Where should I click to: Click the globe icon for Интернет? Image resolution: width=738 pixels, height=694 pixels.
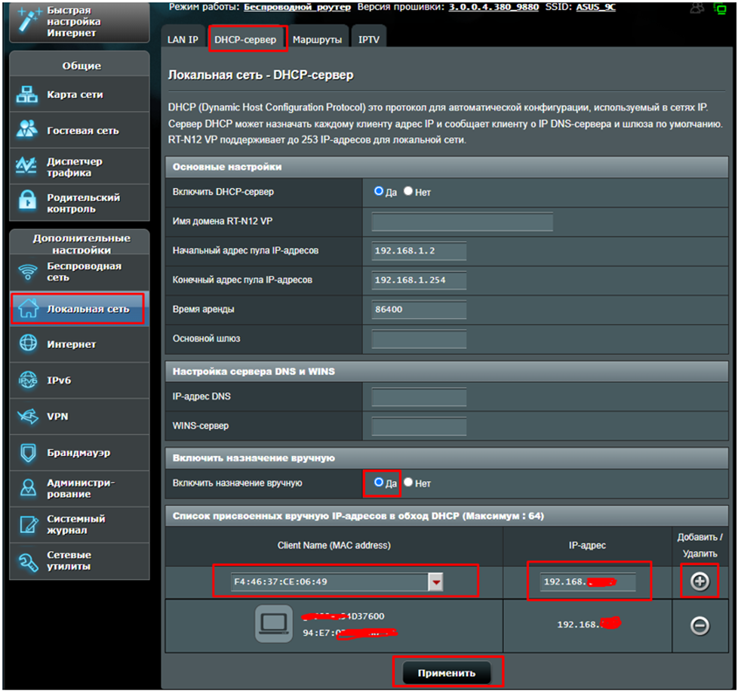[28, 343]
